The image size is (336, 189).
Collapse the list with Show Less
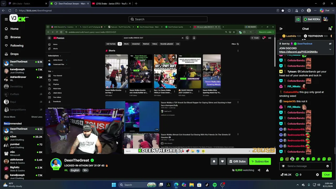[37, 117]
